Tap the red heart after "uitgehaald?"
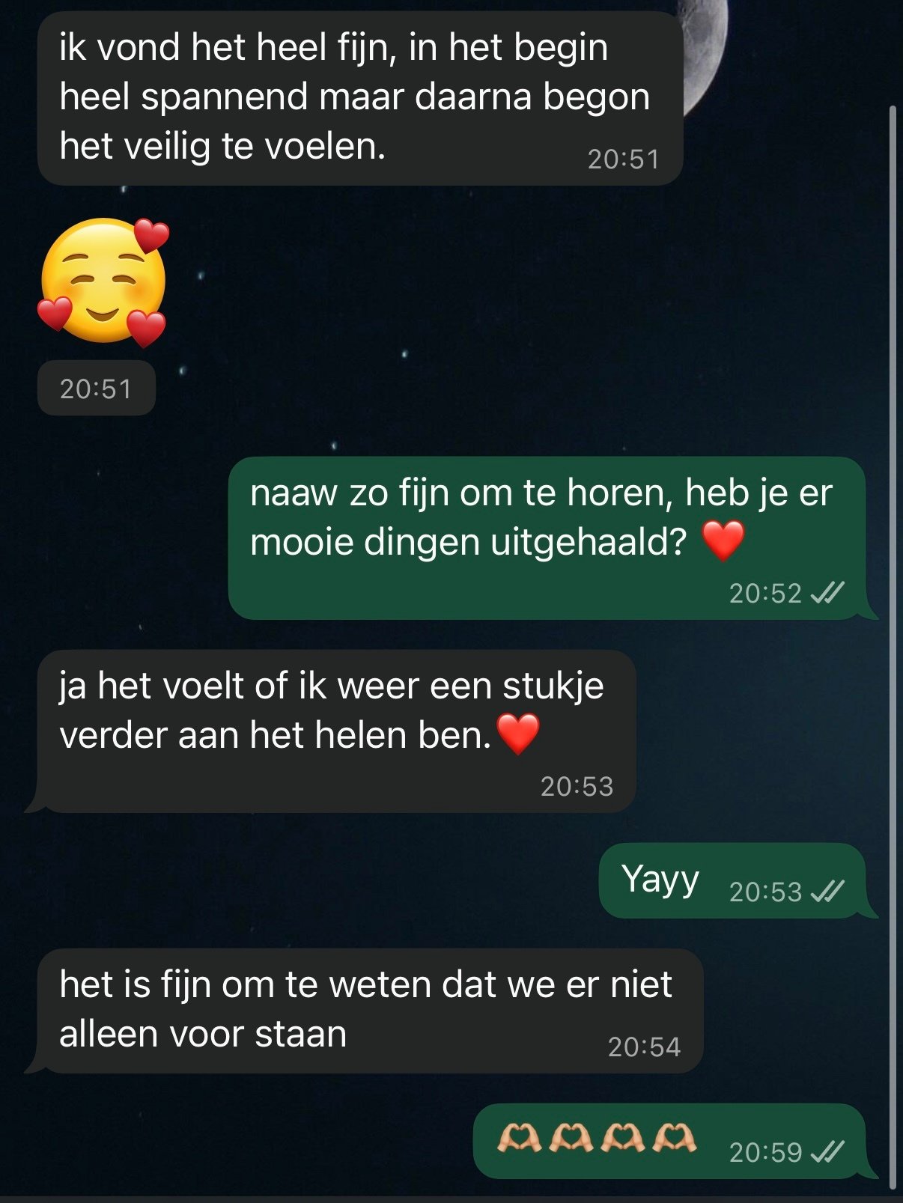The height and width of the screenshot is (1203, 903). [x=723, y=540]
